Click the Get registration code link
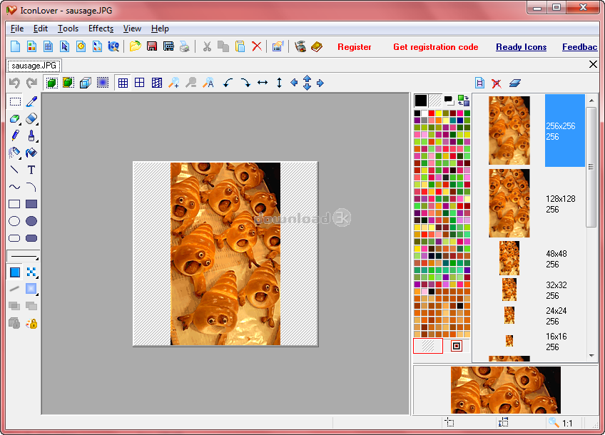Viewport: 605px width, 435px height. click(x=435, y=47)
